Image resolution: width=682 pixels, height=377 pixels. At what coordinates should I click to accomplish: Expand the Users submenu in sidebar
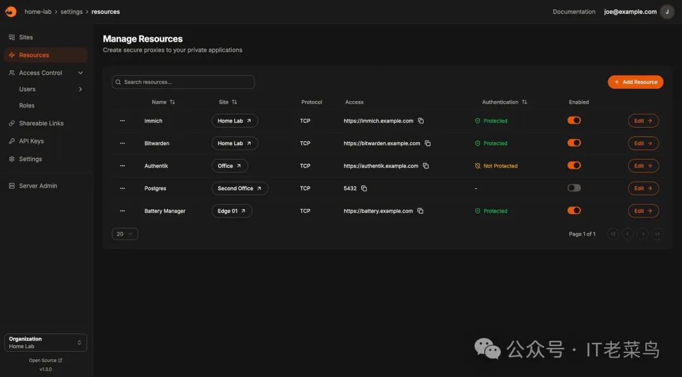(x=80, y=89)
